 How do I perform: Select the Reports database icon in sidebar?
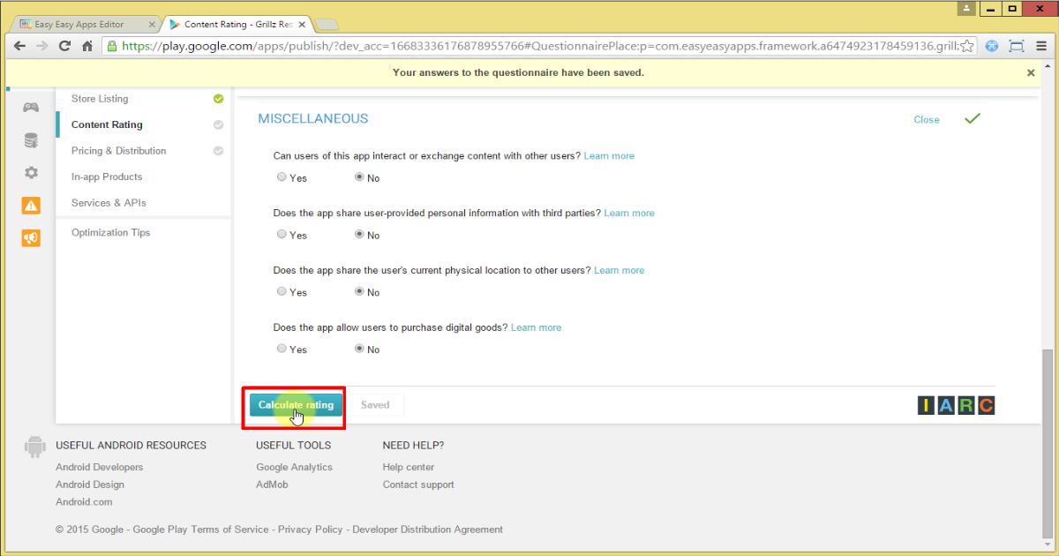click(30, 139)
